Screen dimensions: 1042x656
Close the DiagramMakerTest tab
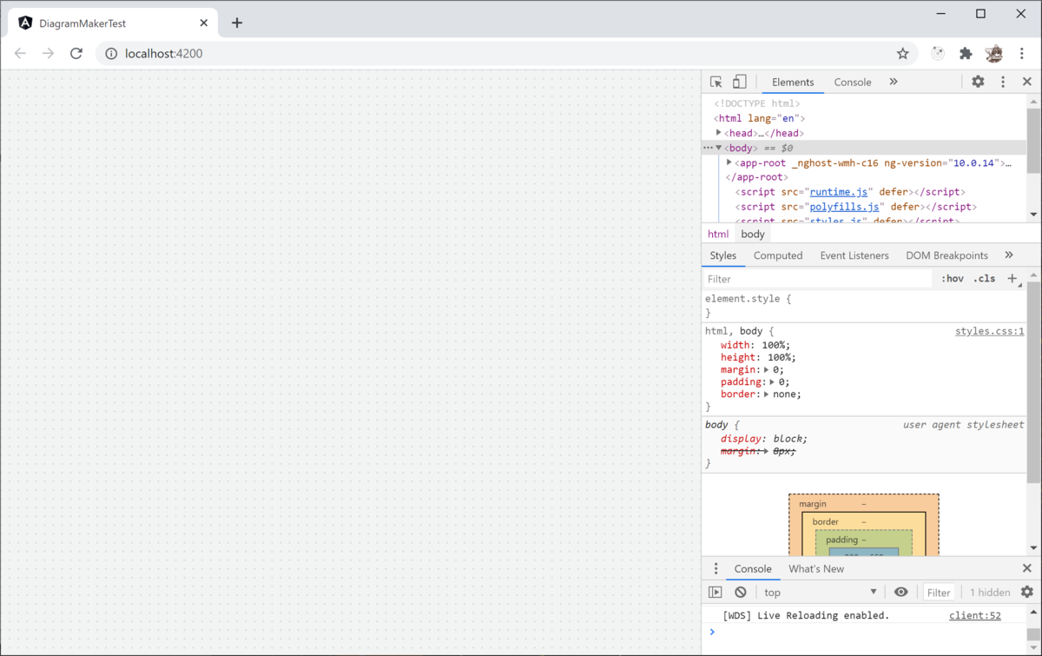[x=204, y=23]
